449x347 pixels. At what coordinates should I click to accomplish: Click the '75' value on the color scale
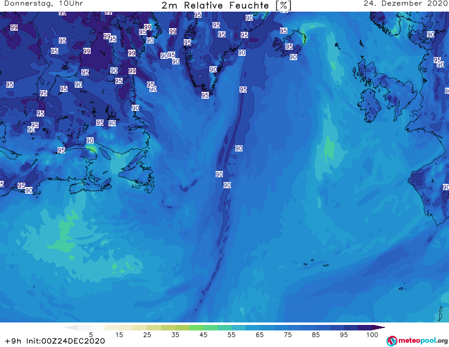(x=288, y=335)
